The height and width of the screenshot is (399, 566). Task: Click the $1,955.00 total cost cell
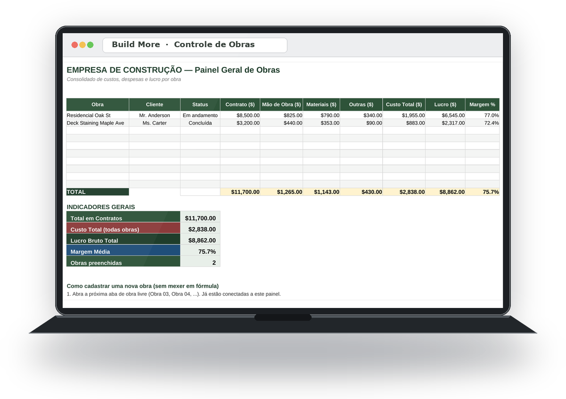(x=404, y=115)
